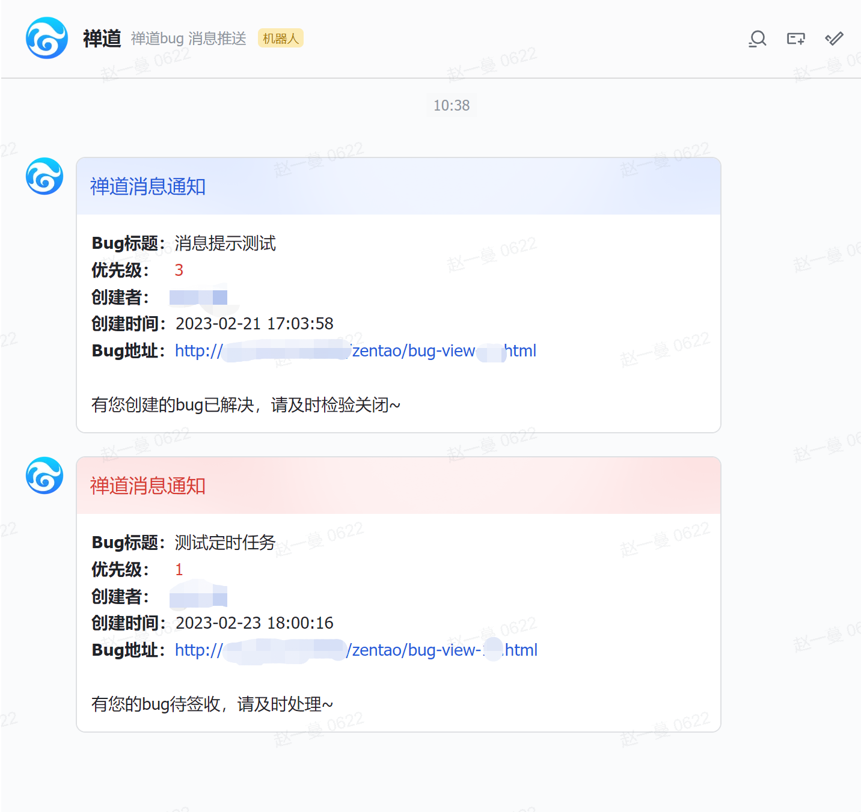Image resolution: width=861 pixels, height=812 pixels.
Task: Click the blue 禅道消息通知 card header
Action: [399, 186]
